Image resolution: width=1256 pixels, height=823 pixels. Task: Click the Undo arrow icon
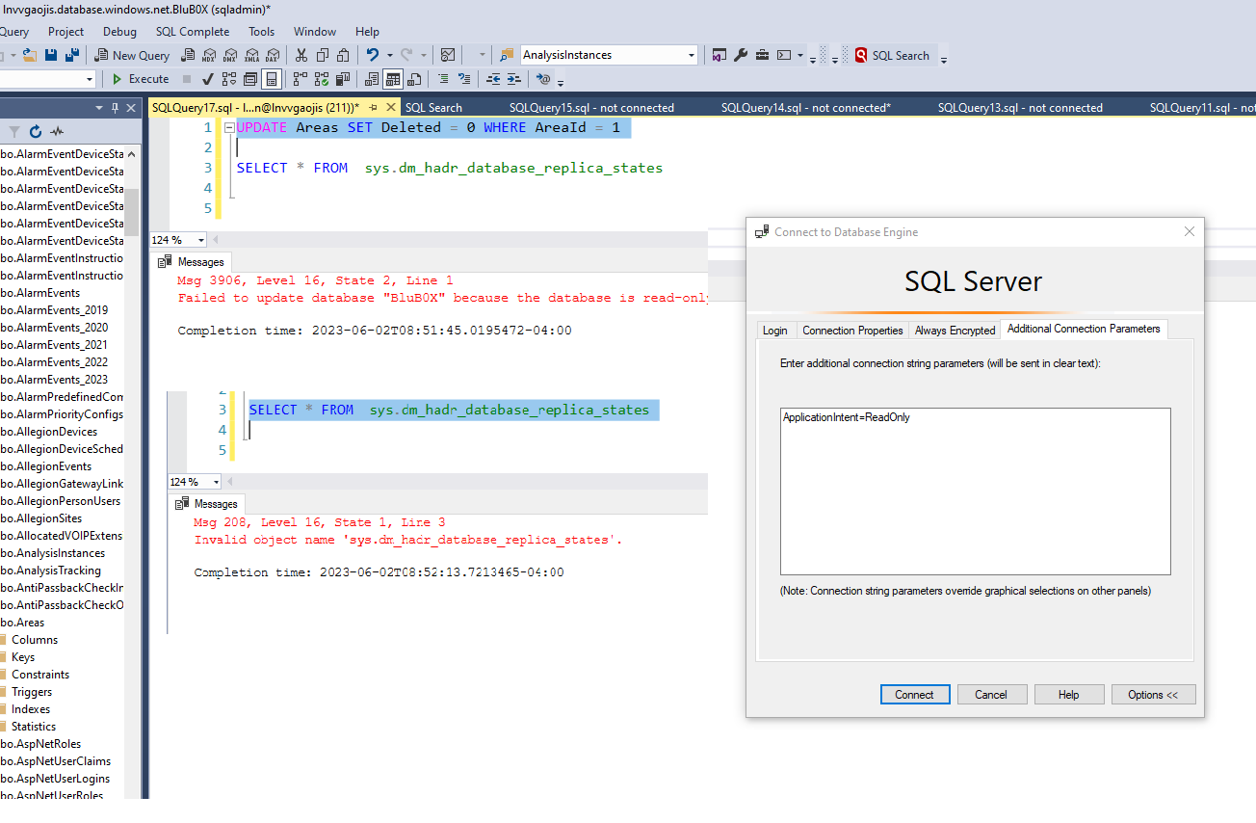tap(373, 55)
